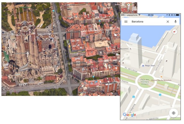
Task: Tap the transit stop icon right of the roundabout
Action: click(160, 95)
